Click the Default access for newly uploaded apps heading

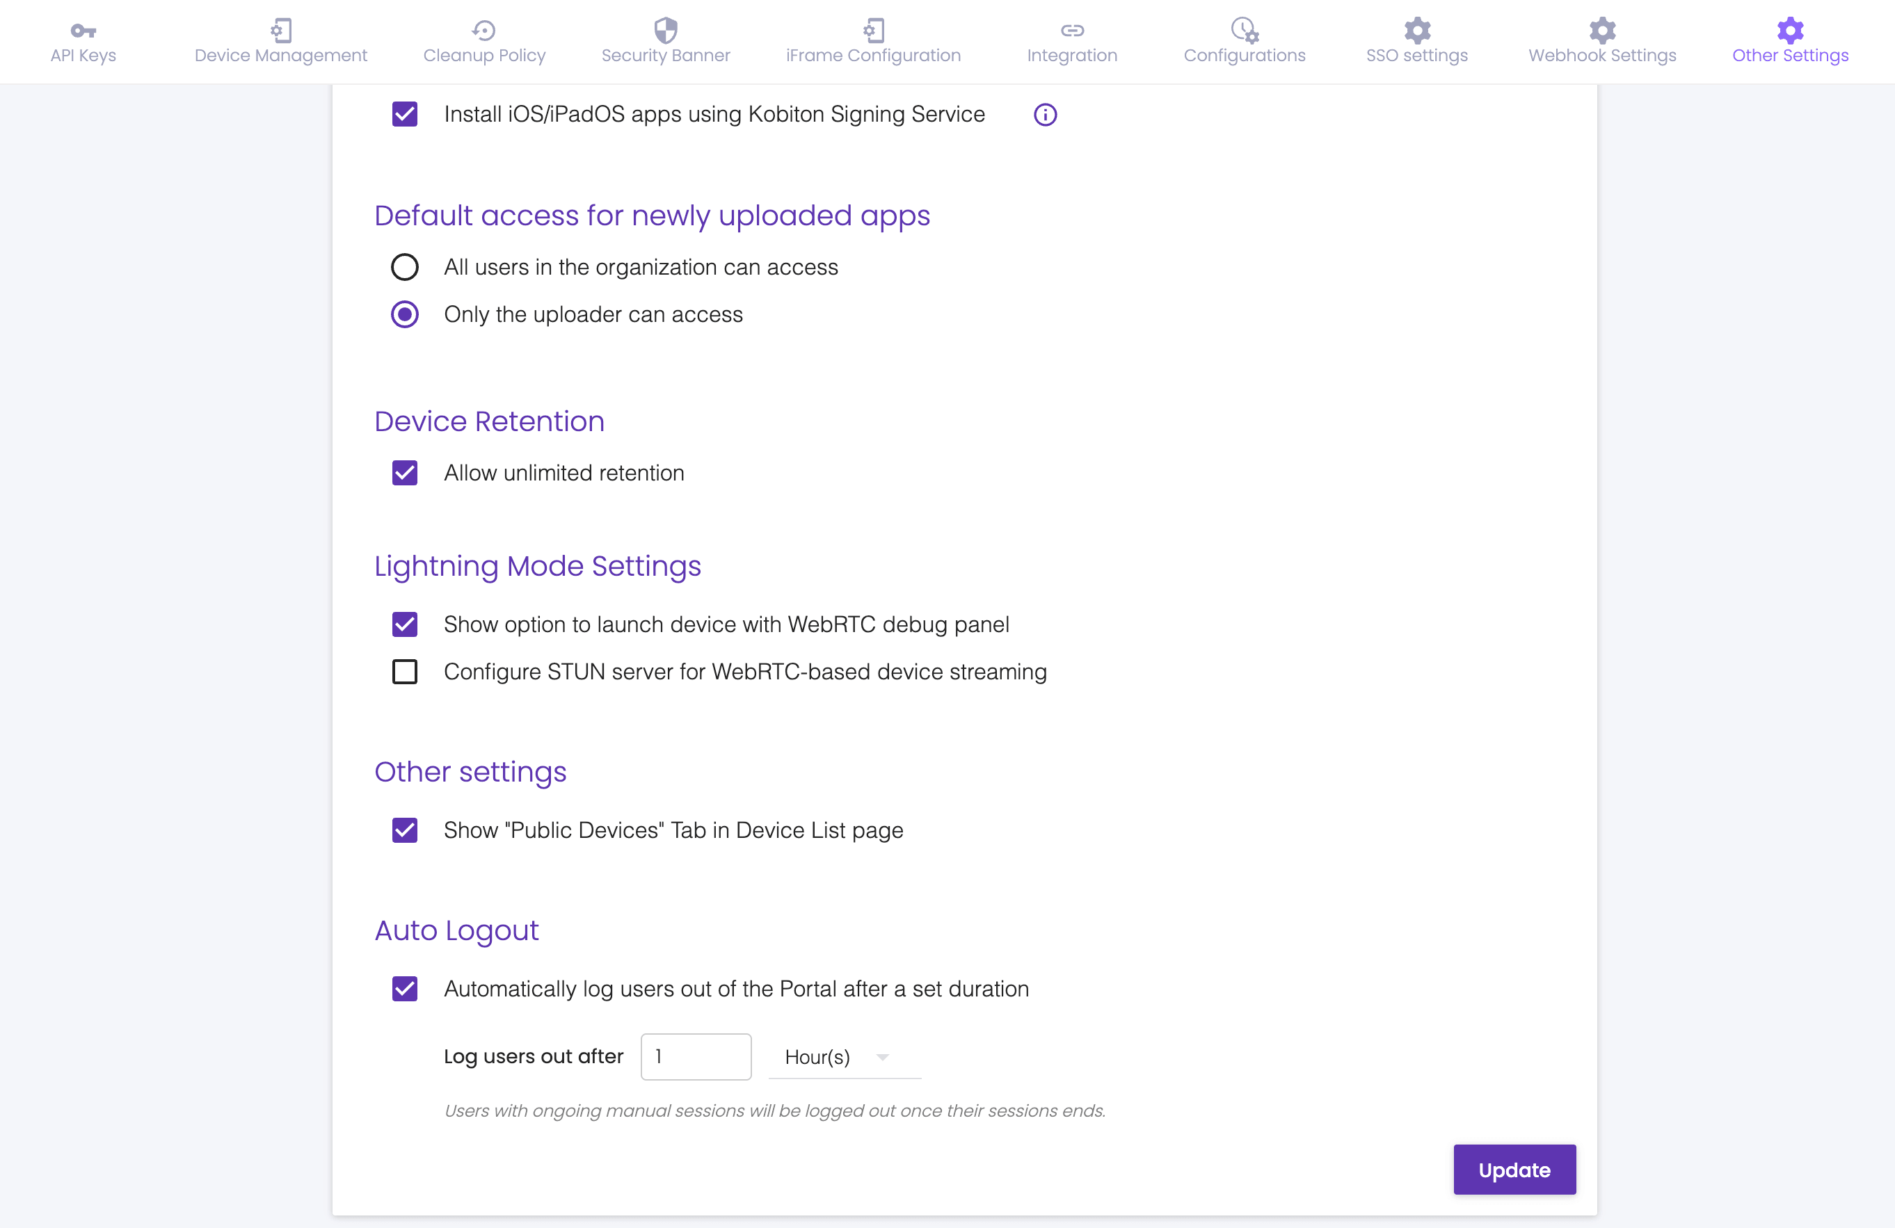pos(652,216)
